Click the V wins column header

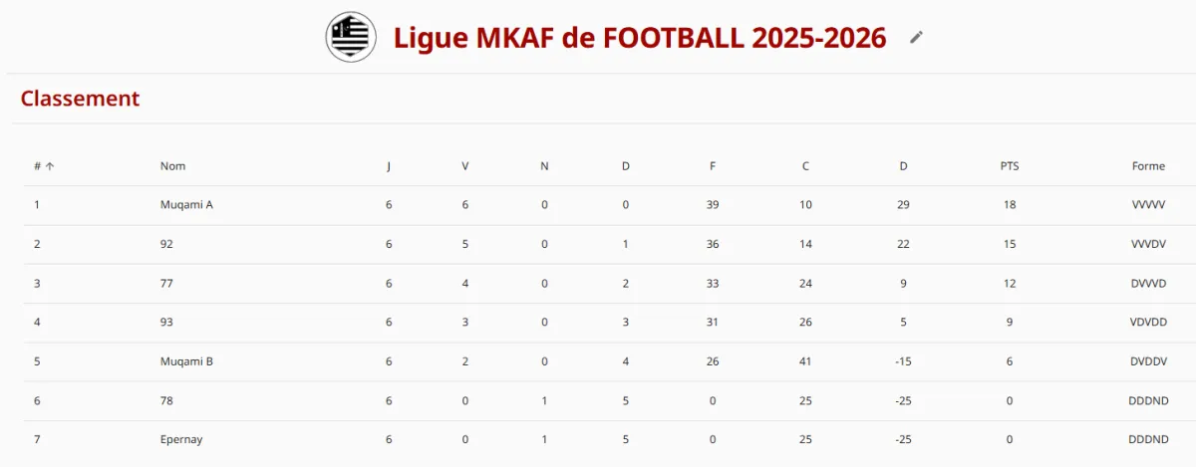(464, 166)
